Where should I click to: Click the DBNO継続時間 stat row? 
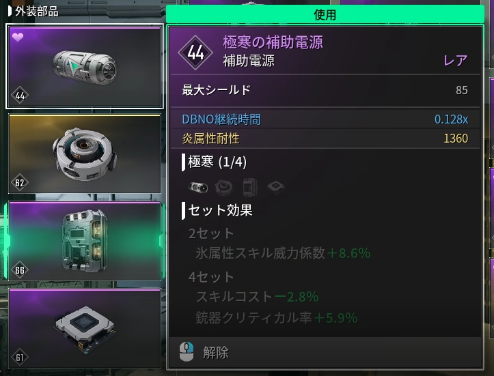point(325,119)
